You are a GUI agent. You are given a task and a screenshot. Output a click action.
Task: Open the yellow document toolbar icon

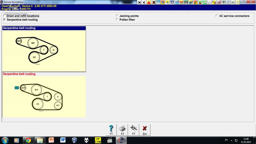click(x=237, y=2)
